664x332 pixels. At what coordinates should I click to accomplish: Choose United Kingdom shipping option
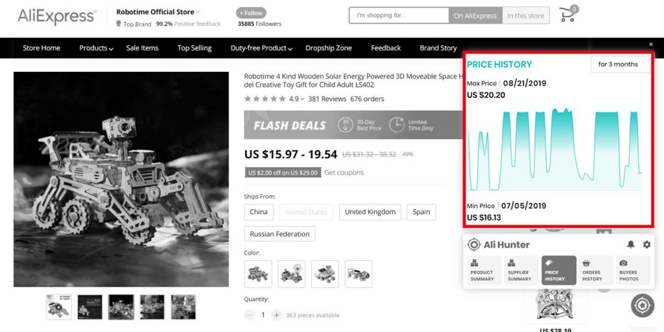click(x=370, y=212)
